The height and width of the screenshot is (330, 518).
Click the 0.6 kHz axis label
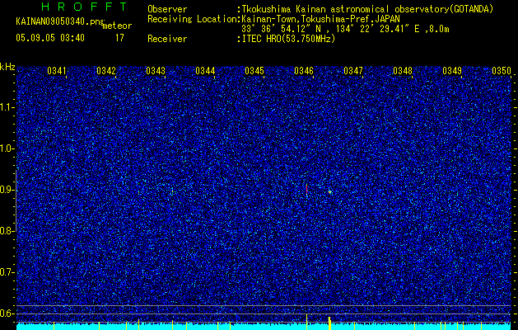pos(7,313)
